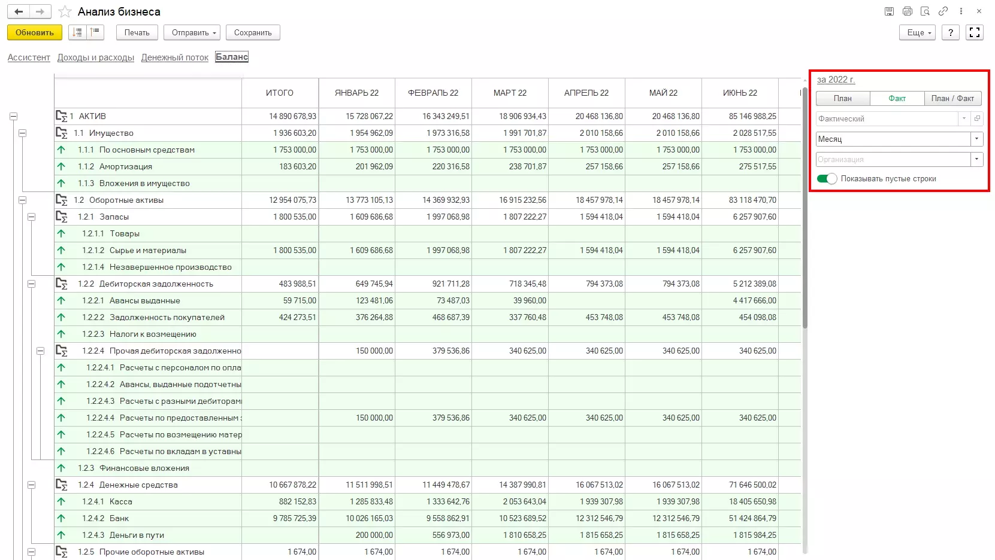Screen dimensions: 995x560
Task: Open print preview with the magnifier icon
Action: coord(925,11)
